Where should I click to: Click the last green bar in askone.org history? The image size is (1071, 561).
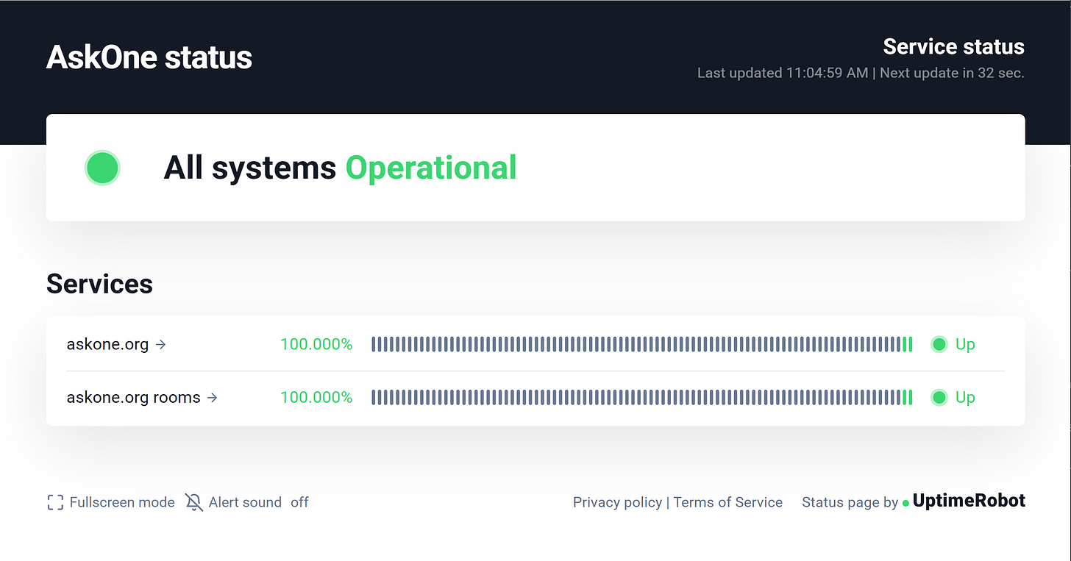(x=911, y=344)
